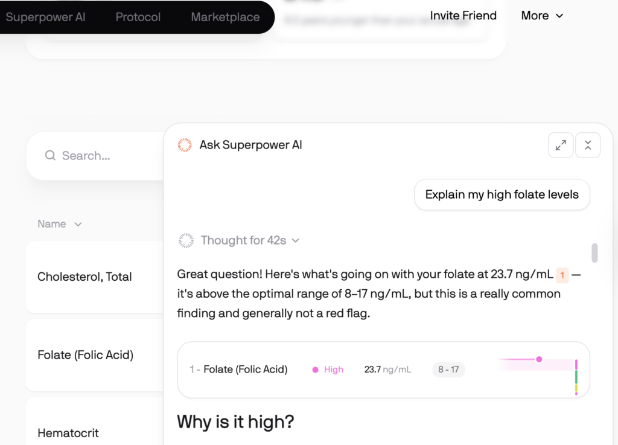Switch to the Protocol tab
Image resolution: width=618 pixels, height=445 pixels.
tap(138, 17)
